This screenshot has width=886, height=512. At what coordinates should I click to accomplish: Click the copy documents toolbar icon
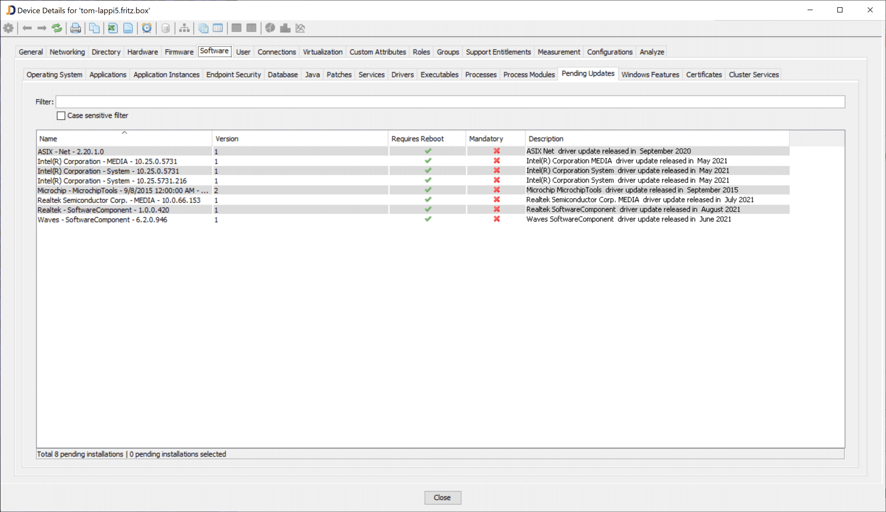click(x=94, y=28)
